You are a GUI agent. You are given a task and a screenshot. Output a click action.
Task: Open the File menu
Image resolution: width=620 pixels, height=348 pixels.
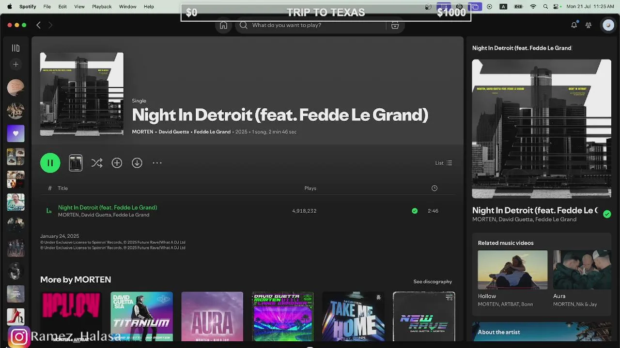(x=47, y=6)
